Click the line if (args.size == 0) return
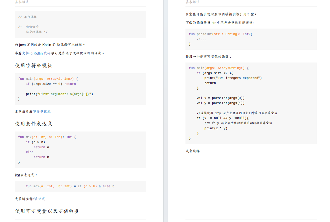Viewport: 330px width, 222px height. click(51, 84)
